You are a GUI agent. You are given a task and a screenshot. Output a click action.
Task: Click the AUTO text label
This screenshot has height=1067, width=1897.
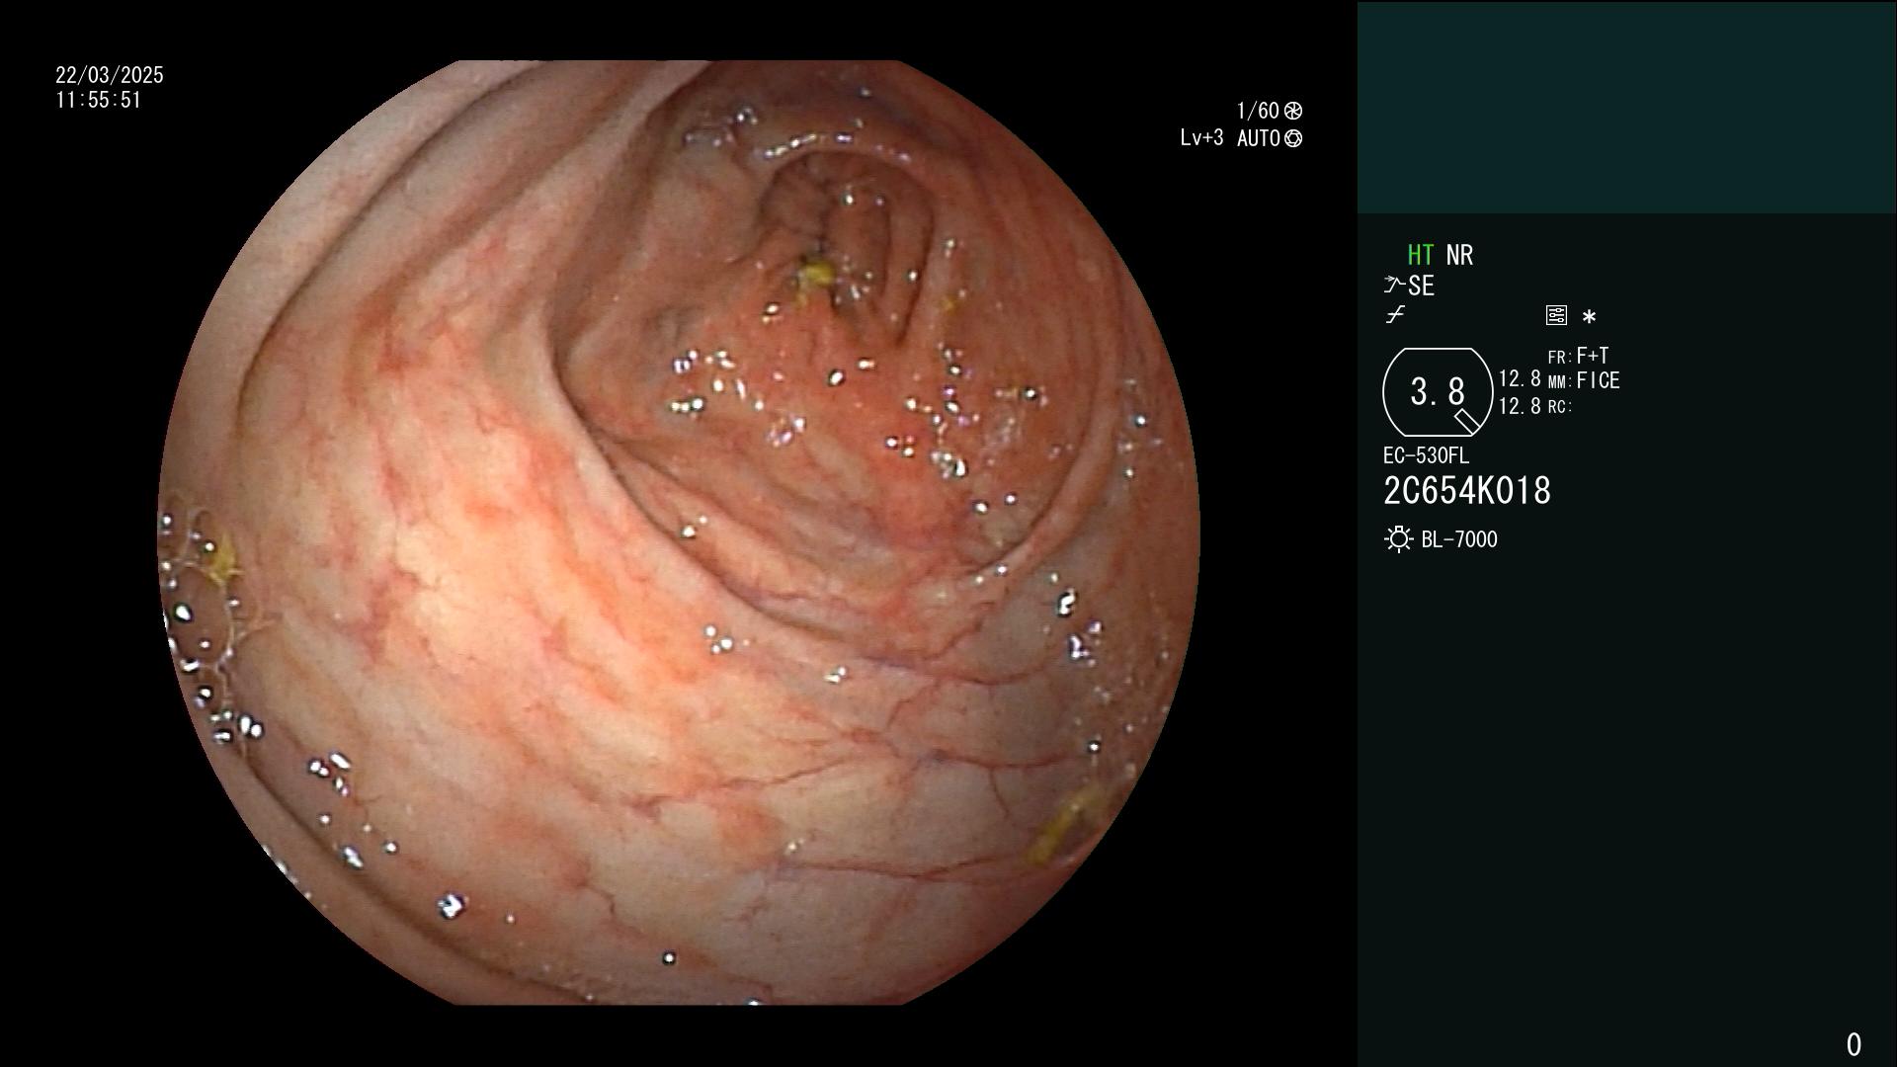pos(1259,138)
